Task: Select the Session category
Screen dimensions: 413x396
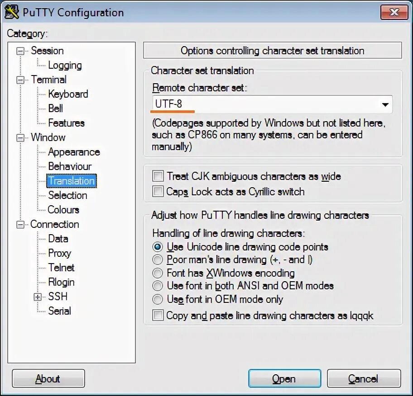Action: (x=48, y=51)
